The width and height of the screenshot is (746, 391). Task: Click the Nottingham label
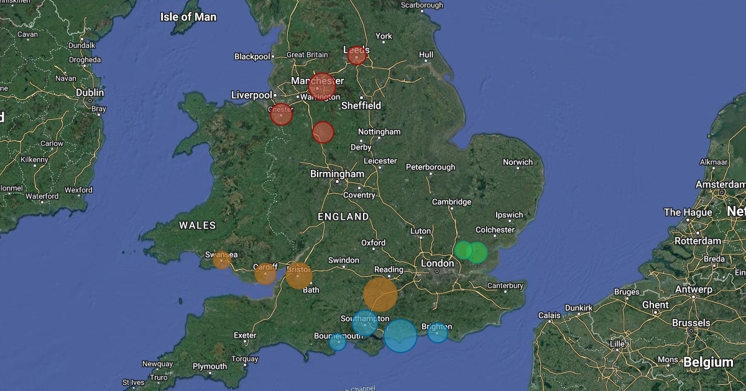379,132
